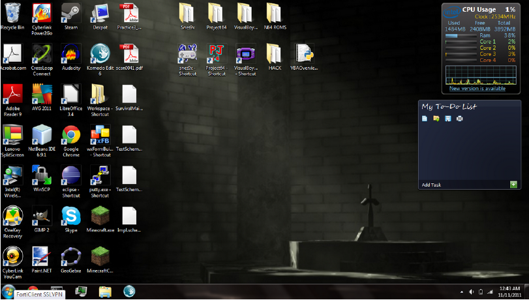529x300 pixels.
Task: Open the GeoGebra desktop shortcut
Action: 70,256
